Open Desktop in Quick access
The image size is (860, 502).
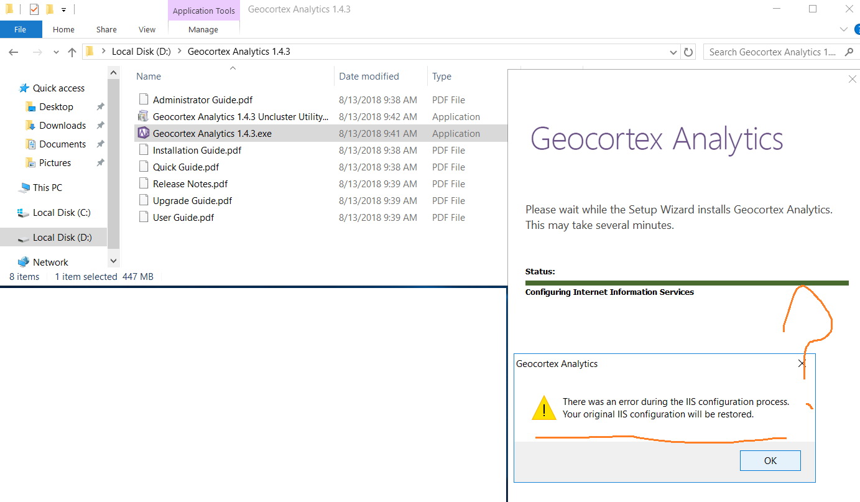pos(56,107)
